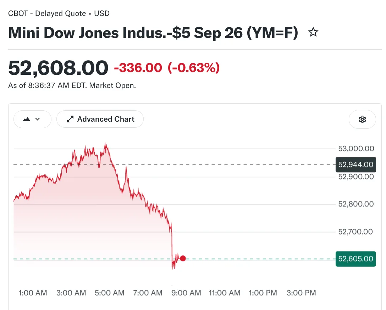Click the 52,700.00 price axis label
This screenshot has width=386, height=310.
pyautogui.click(x=355, y=232)
